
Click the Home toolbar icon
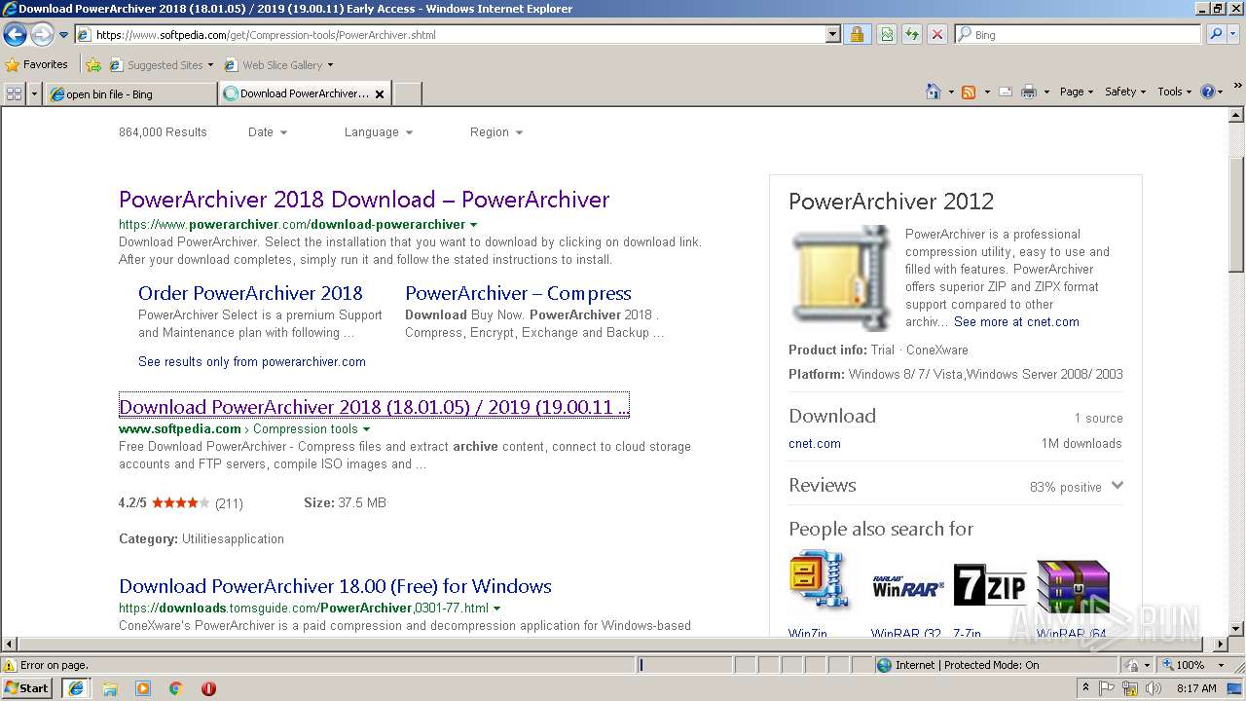[x=934, y=92]
